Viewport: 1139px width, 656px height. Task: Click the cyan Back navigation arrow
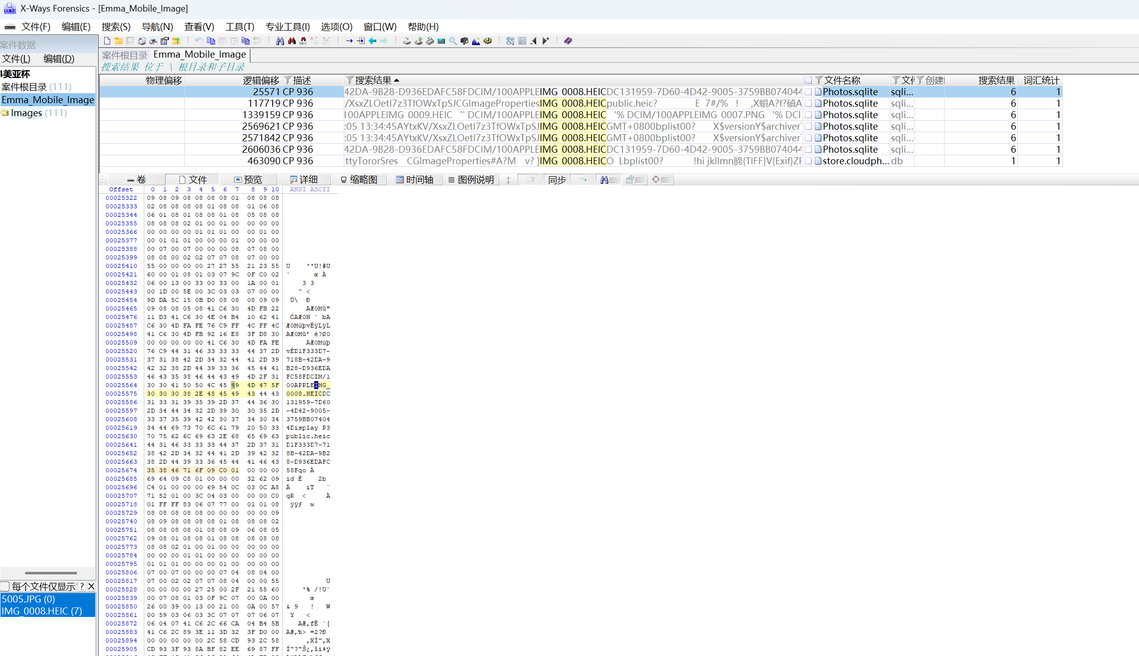pos(372,41)
